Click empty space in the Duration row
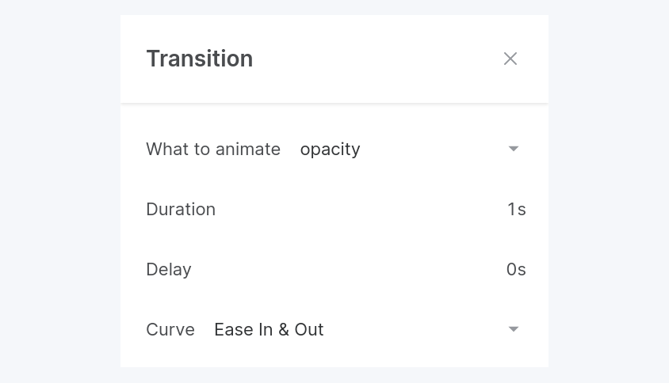This screenshot has height=383, width=669. (357, 210)
